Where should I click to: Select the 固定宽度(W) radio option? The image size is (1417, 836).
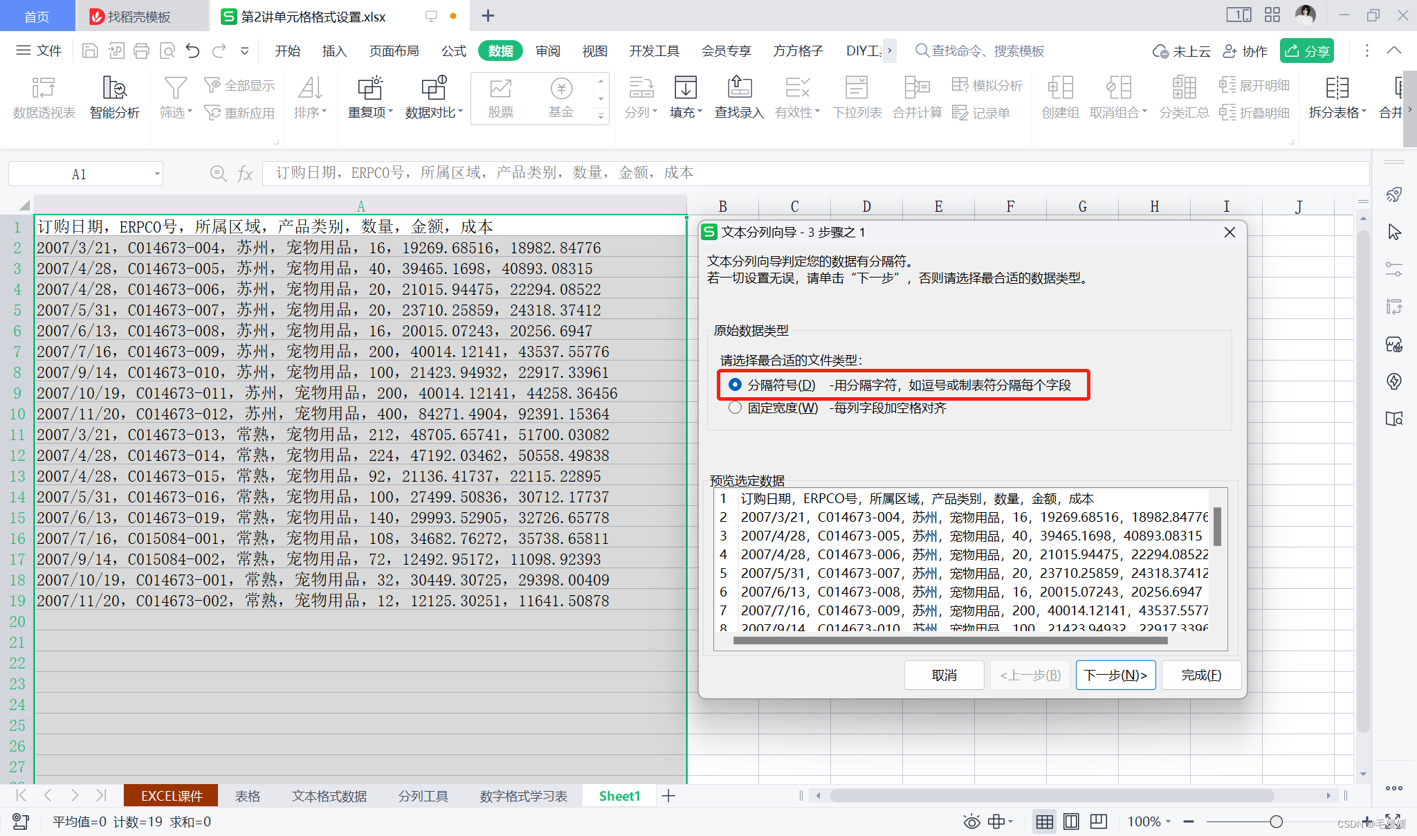tap(735, 408)
